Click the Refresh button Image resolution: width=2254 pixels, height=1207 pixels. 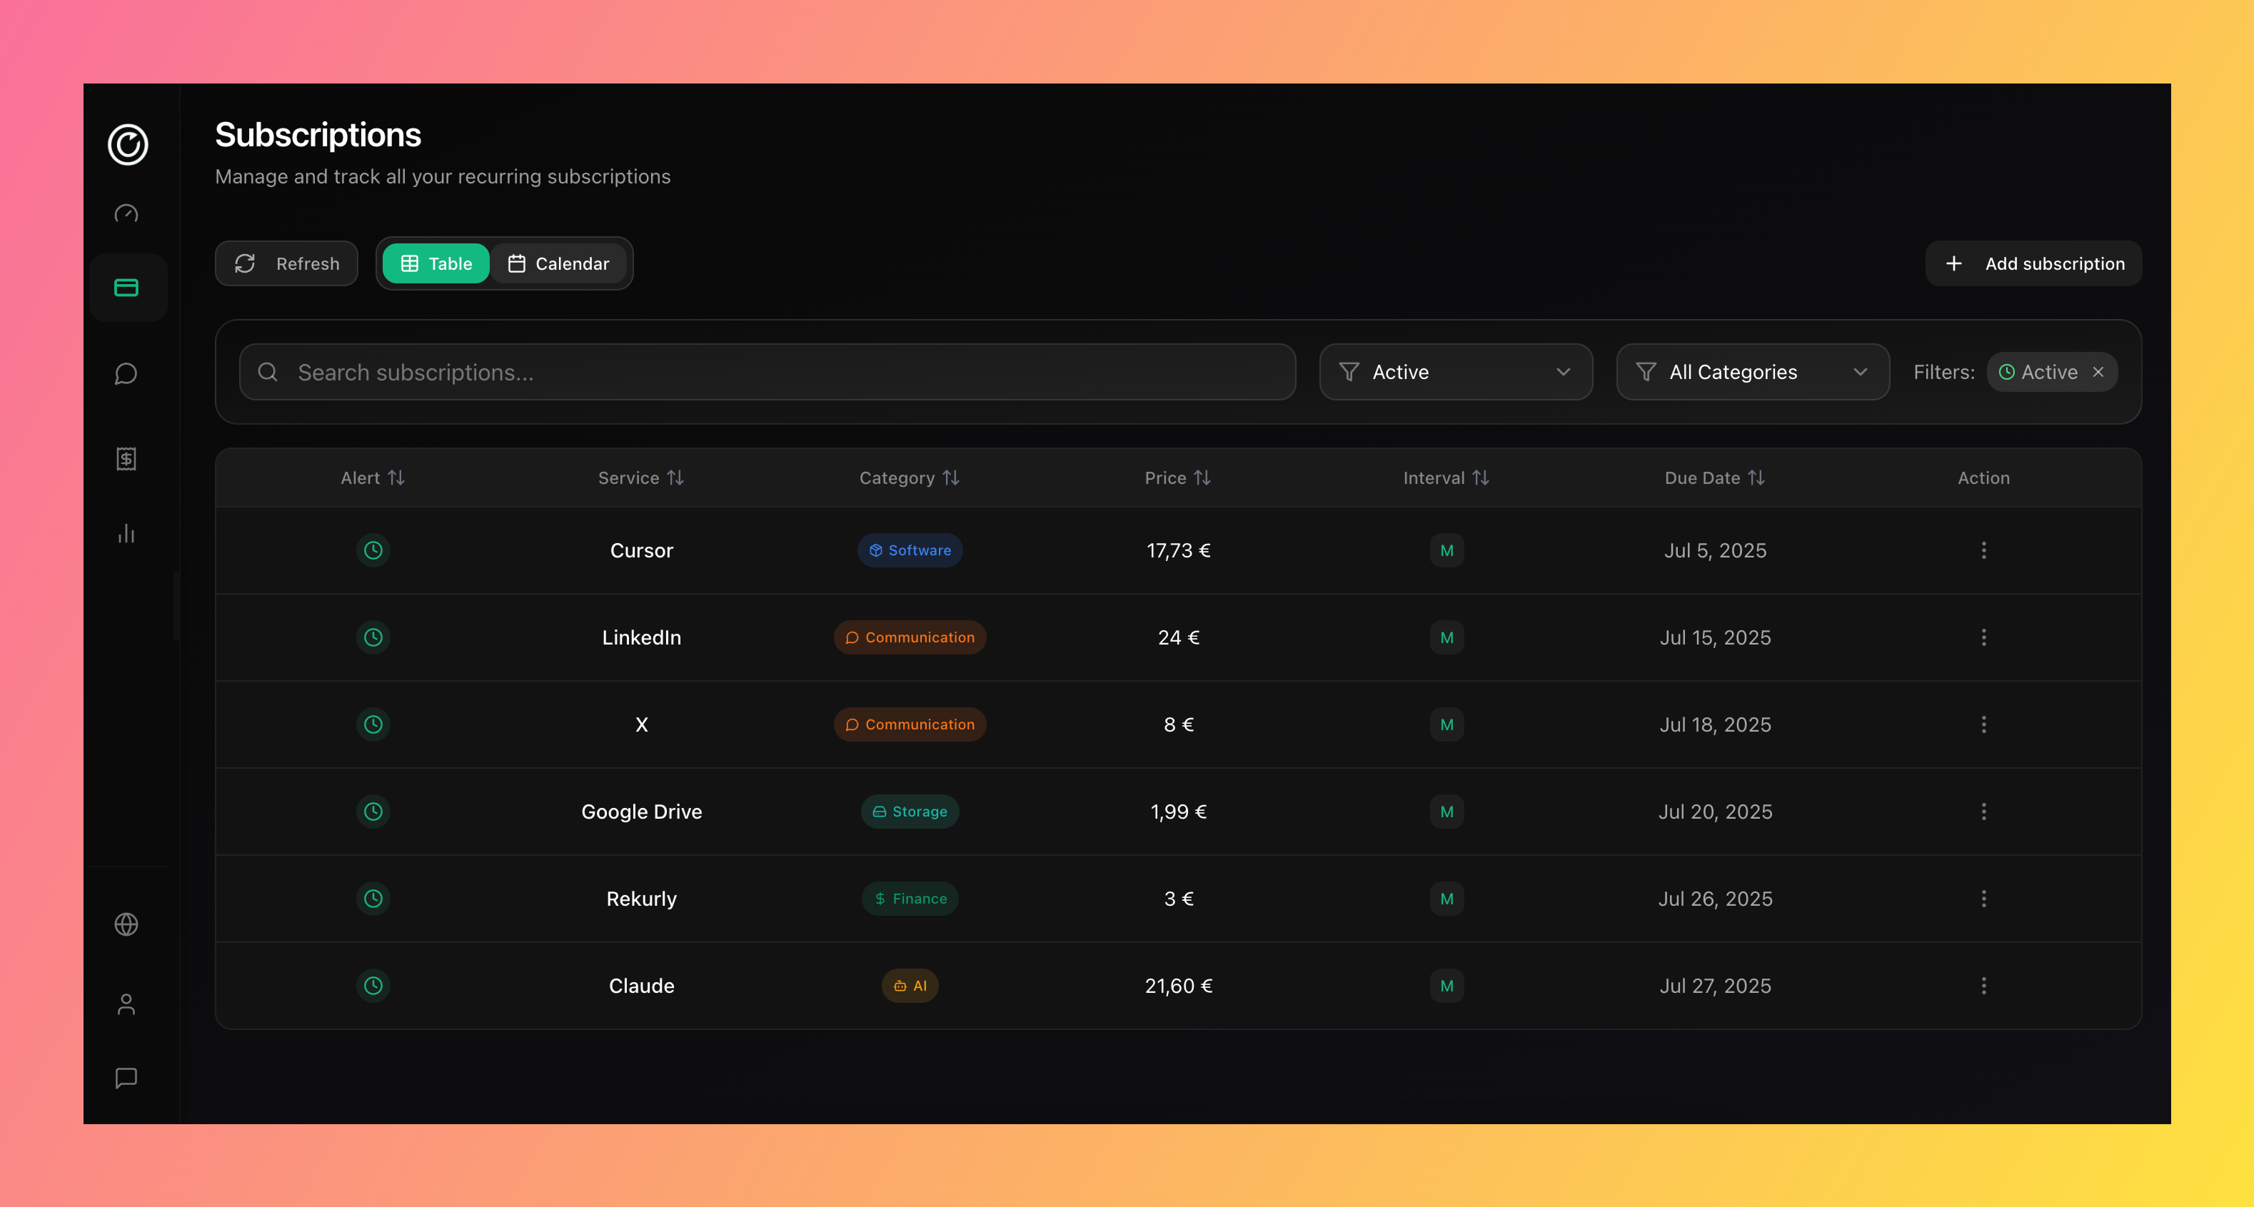[x=286, y=263]
